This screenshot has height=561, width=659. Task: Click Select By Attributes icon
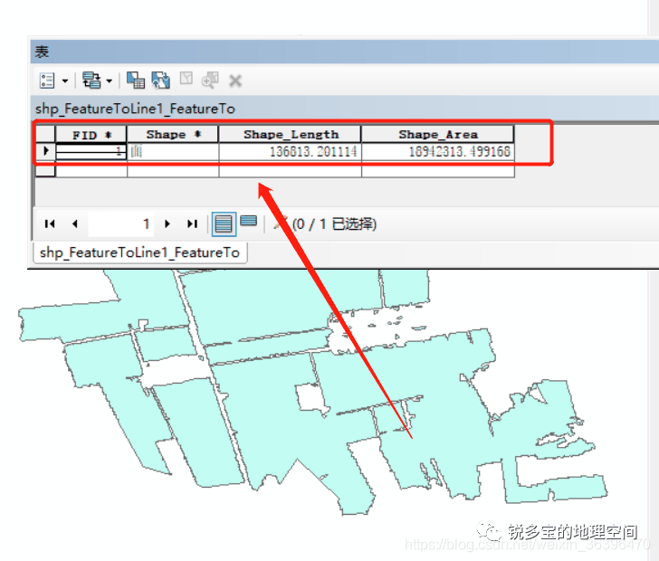tap(136, 81)
